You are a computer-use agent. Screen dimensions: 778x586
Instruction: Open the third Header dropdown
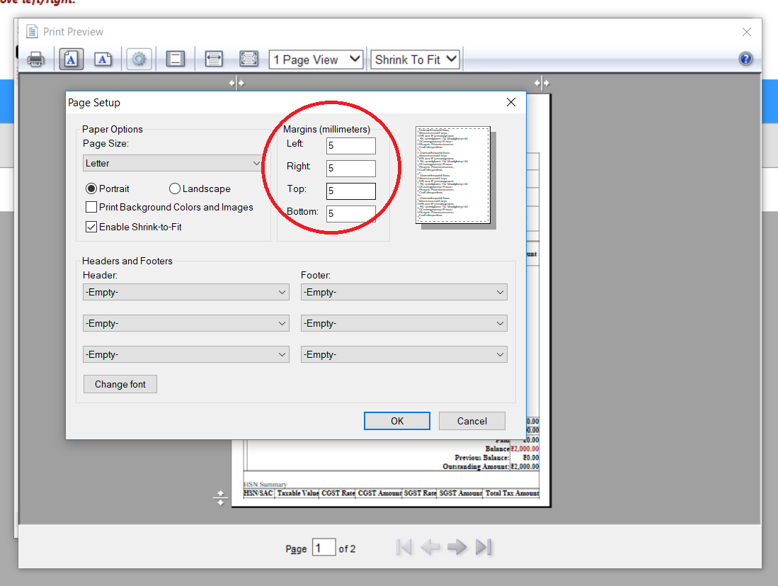click(x=186, y=354)
